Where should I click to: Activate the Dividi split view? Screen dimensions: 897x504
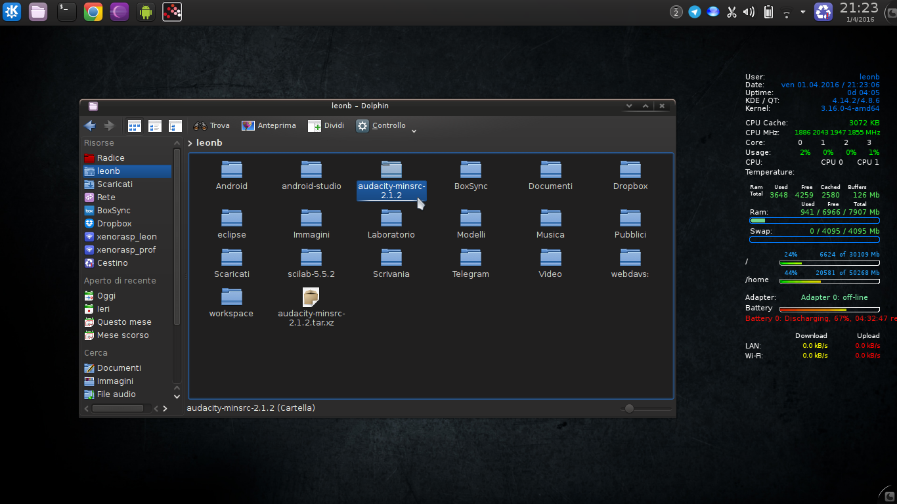[x=325, y=125]
